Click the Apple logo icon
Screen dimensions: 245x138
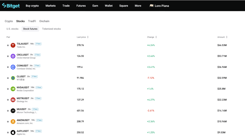13,133
